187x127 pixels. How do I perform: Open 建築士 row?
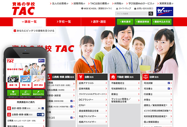point(125,94)
